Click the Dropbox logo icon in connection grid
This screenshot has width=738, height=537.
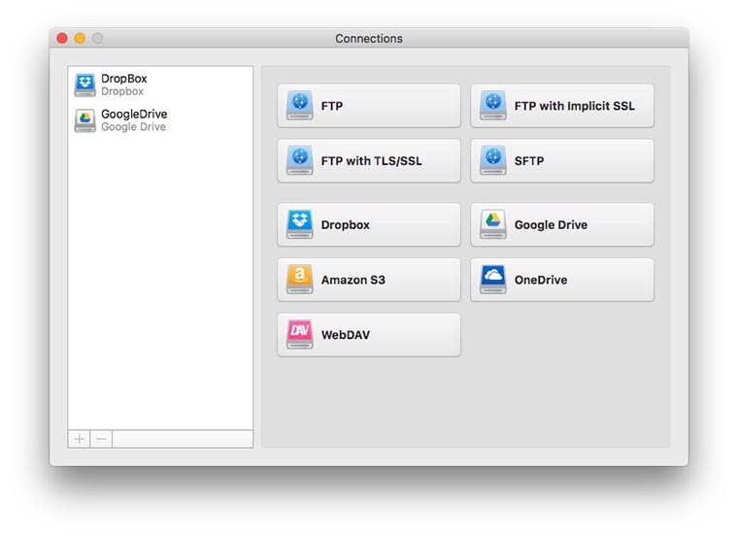[x=300, y=224]
